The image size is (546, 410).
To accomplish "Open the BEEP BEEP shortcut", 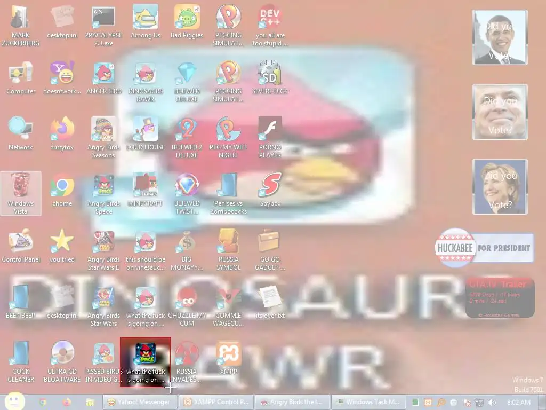I will coord(21,302).
